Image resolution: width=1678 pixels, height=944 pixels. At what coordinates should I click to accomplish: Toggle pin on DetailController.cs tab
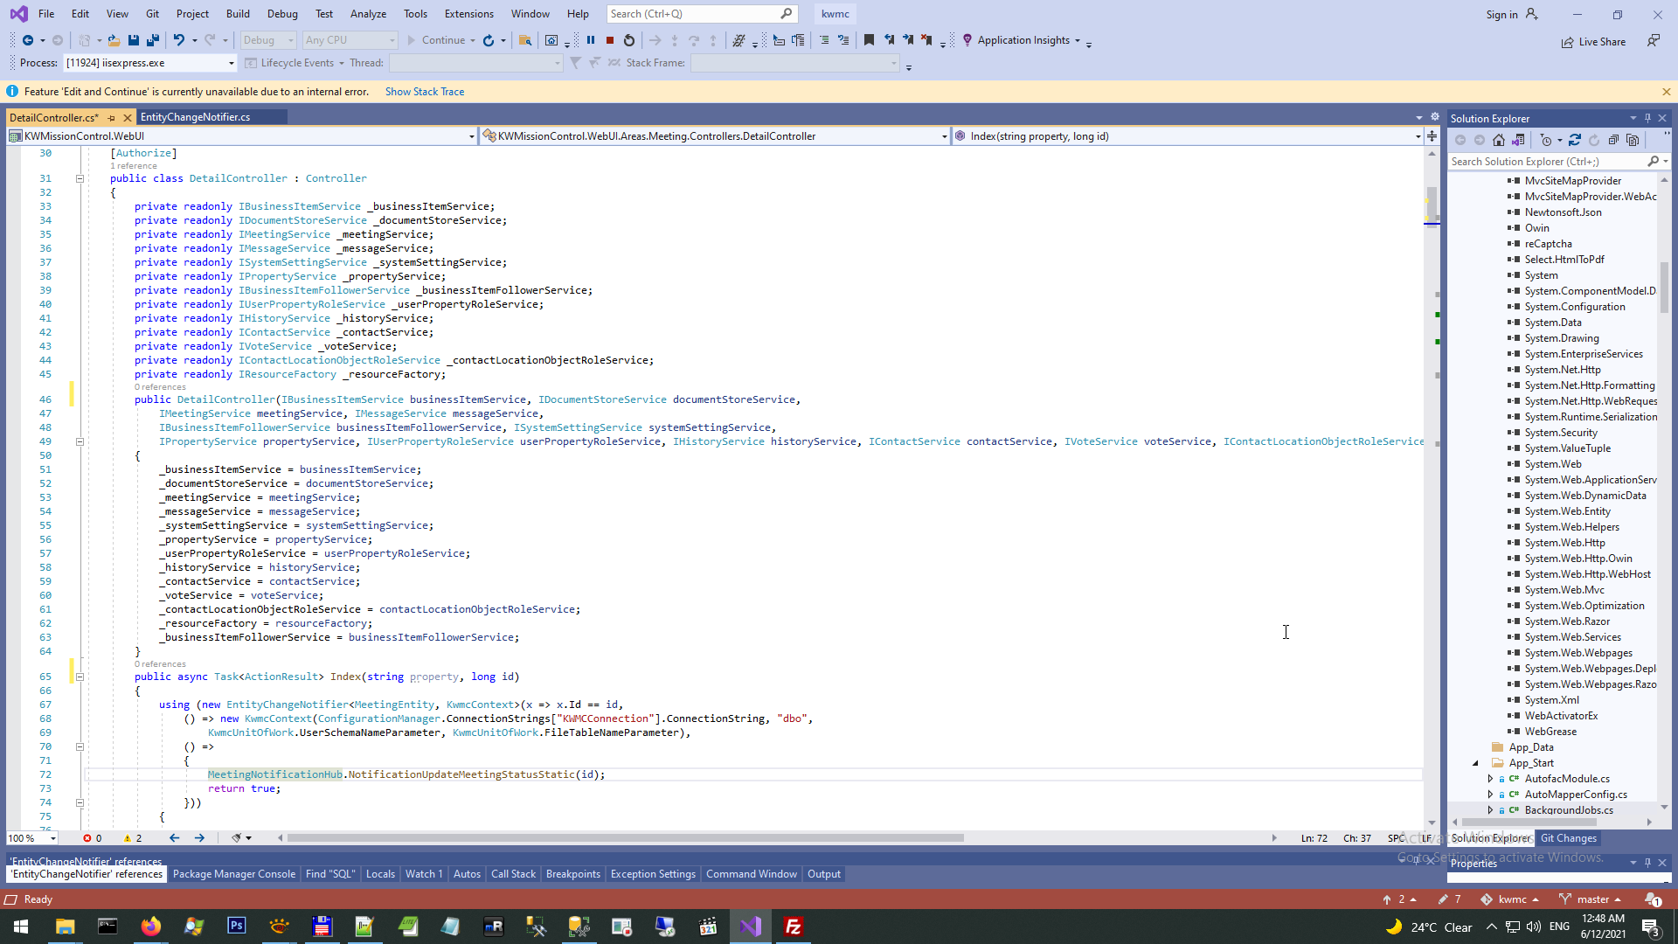pos(112,118)
